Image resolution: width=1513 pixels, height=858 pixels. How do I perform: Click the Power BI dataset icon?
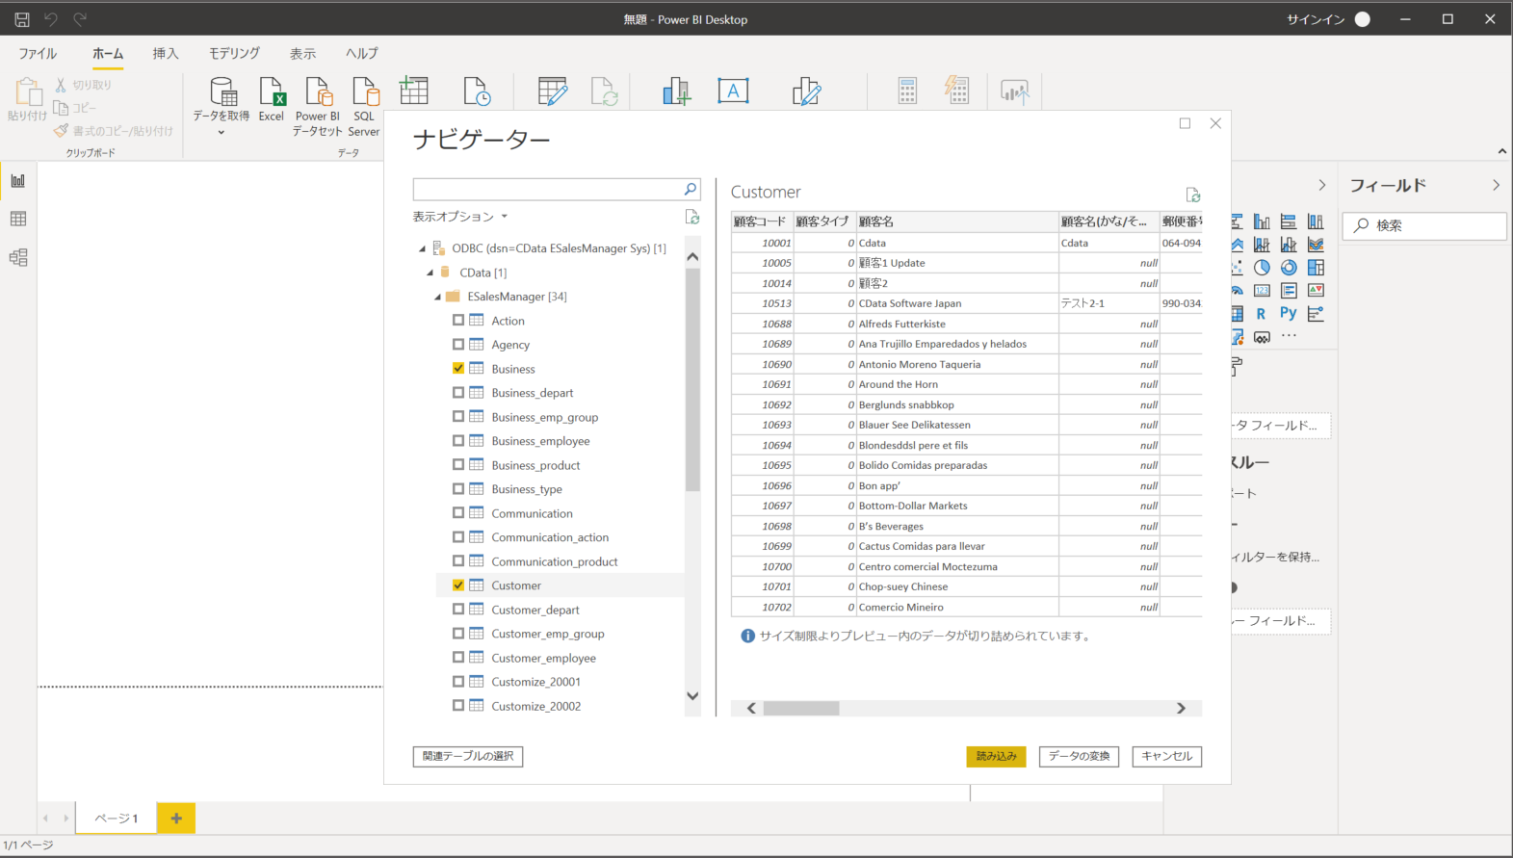(x=318, y=91)
